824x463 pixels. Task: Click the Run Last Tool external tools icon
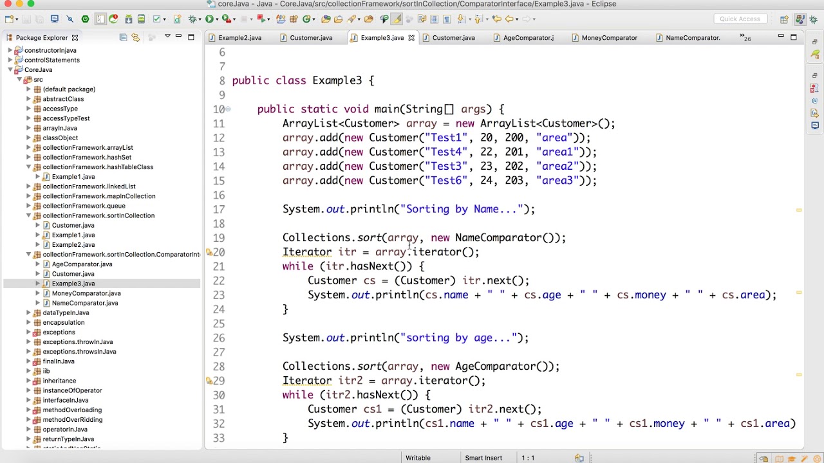pyautogui.click(x=226, y=19)
